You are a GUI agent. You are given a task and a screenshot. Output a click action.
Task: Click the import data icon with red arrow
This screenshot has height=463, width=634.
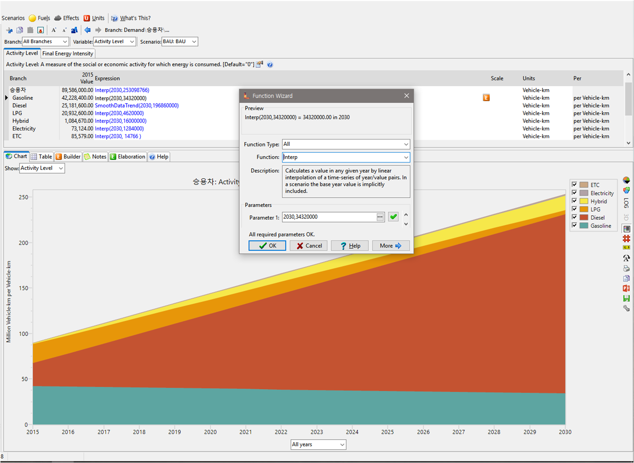pos(40,30)
